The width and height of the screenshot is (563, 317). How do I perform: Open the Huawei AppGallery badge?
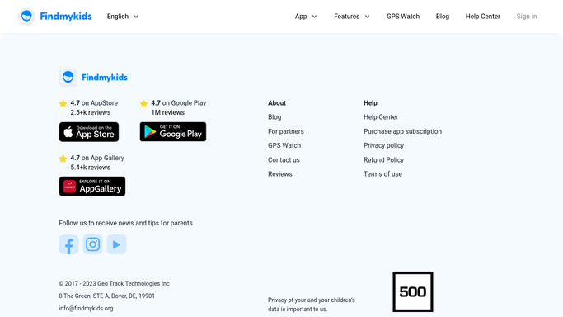pos(92,187)
